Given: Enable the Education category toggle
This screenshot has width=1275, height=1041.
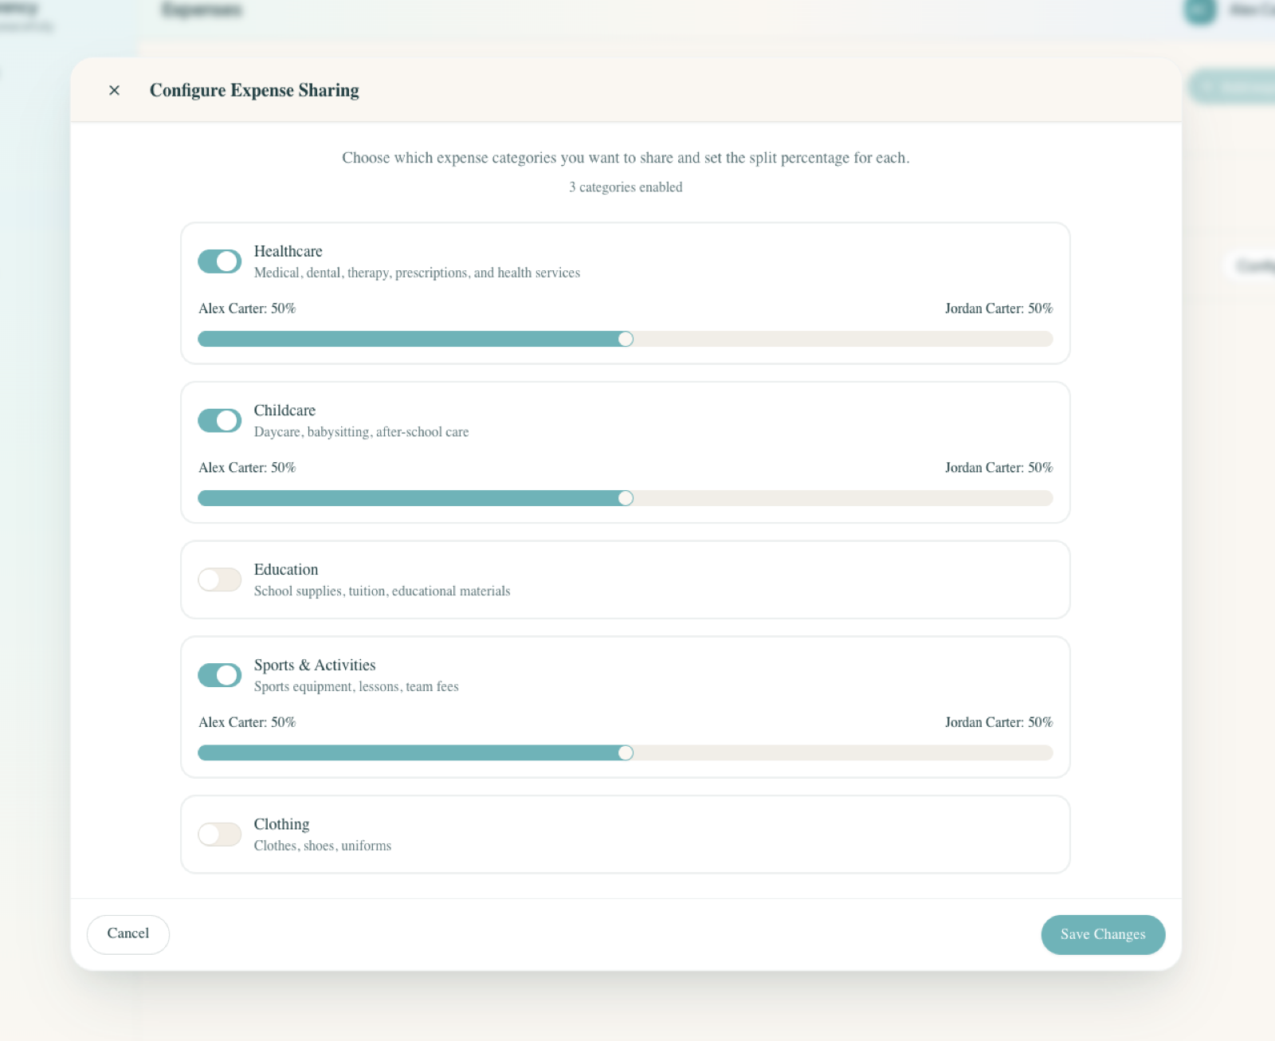Looking at the screenshot, I should (219, 579).
